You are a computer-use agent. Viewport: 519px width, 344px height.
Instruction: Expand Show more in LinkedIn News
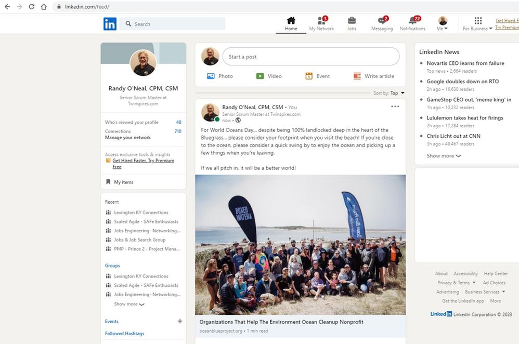(x=444, y=156)
